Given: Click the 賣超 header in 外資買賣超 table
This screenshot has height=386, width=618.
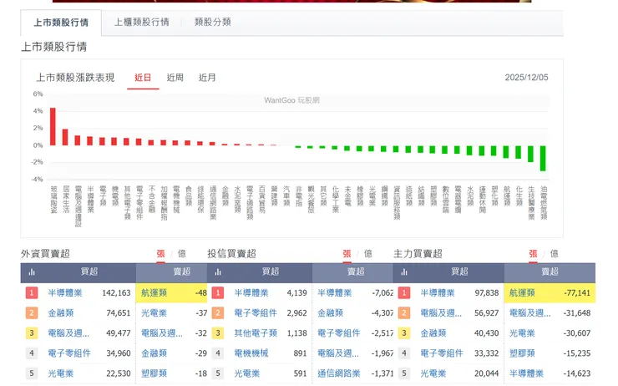Looking at the screenshot, I should click(x=182, y=272).
